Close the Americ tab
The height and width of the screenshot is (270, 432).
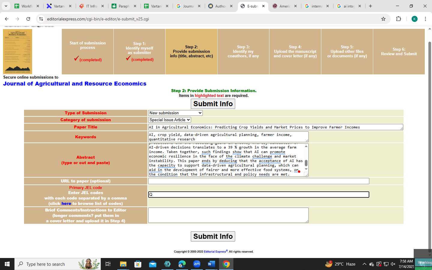click(295, 6)
